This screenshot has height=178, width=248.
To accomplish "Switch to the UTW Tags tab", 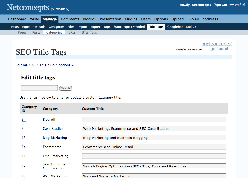I will tap(89, 33).
